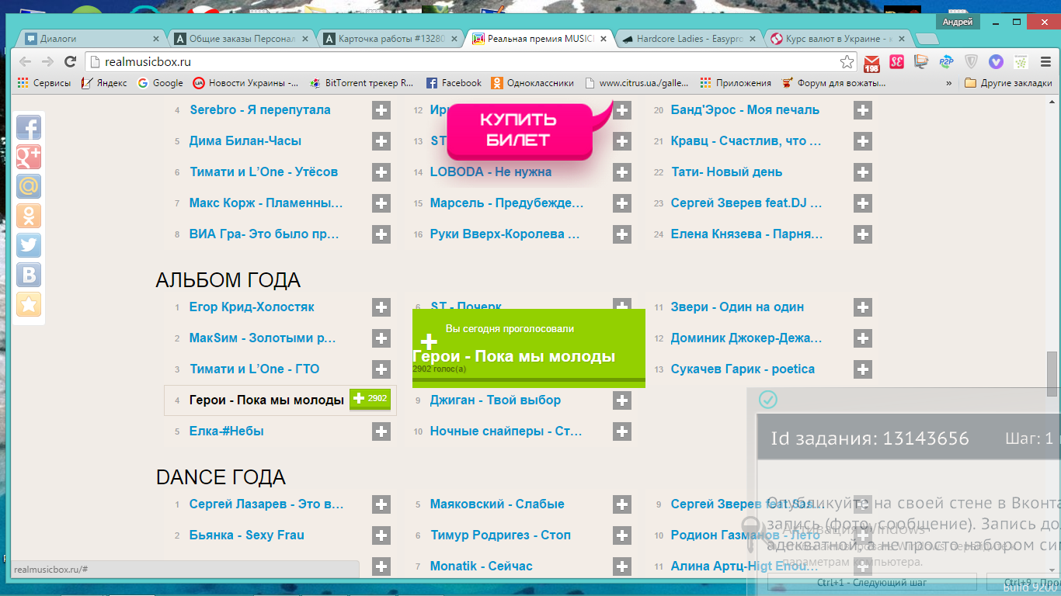Switch to the Диалоги tab
The height and width of the screenshot is (596, 1061).
pos(92,39)
